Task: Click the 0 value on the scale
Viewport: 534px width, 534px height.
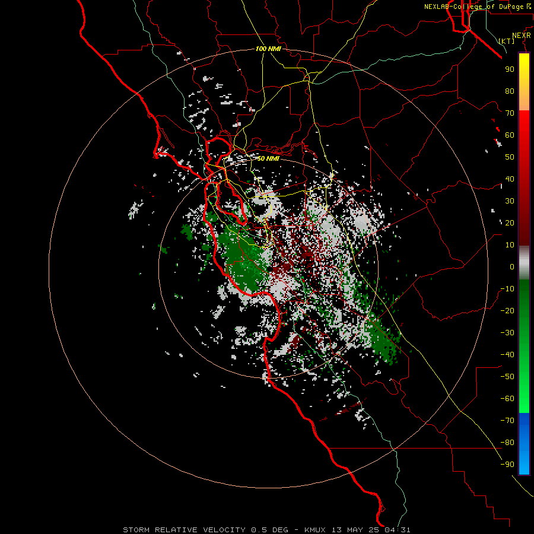Action: tap(512, 266)
